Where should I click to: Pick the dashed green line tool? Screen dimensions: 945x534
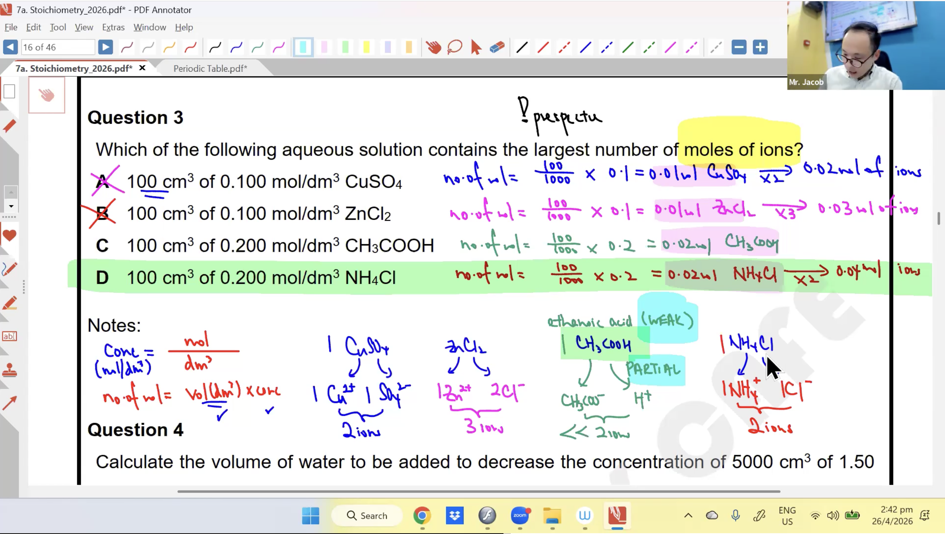pos(649,47)
